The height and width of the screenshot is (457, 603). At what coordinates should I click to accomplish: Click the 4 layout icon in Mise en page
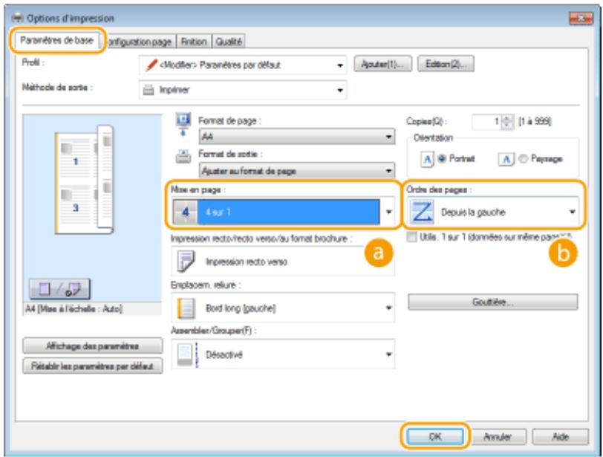pyautogui.click(x=186, y=212)
